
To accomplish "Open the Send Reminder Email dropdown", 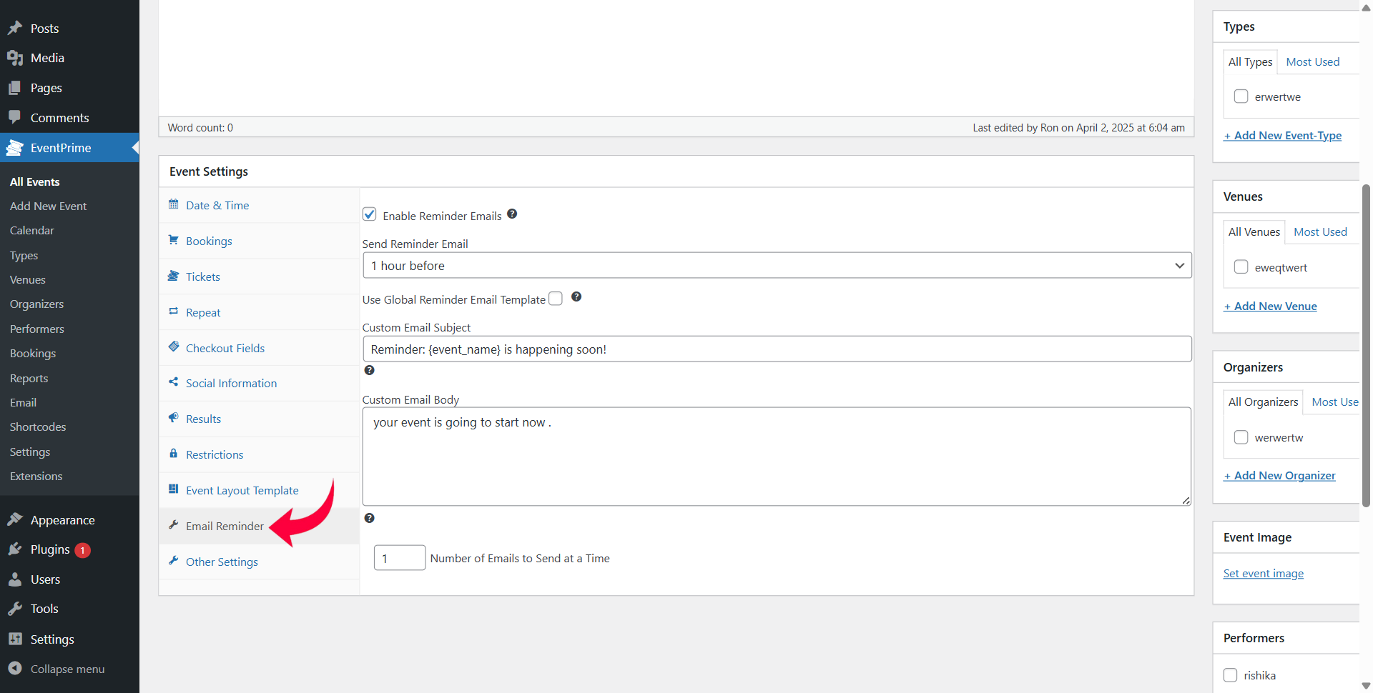I will coord(777,266).
